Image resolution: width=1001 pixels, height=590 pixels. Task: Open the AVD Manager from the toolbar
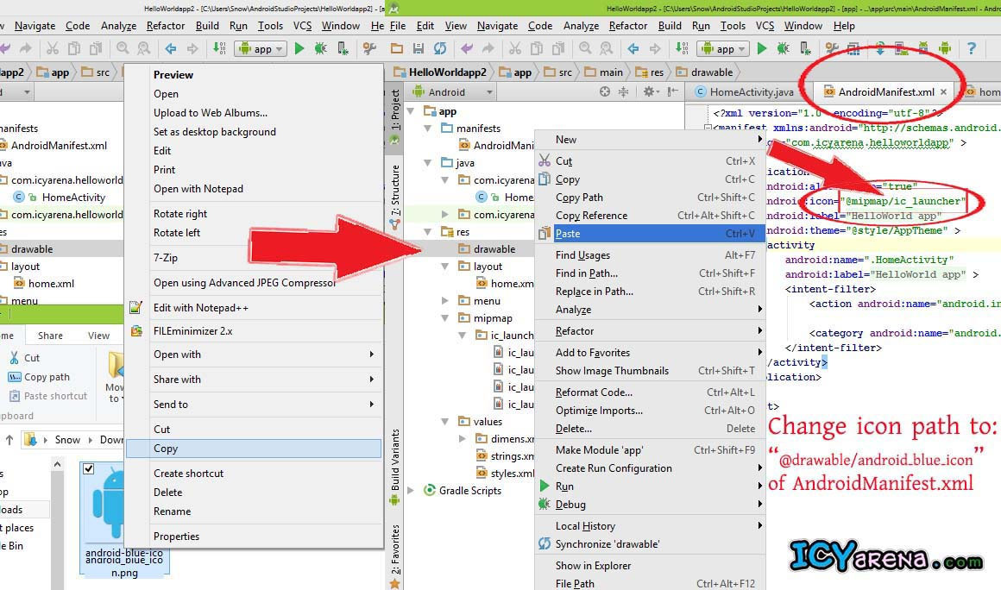899,47
